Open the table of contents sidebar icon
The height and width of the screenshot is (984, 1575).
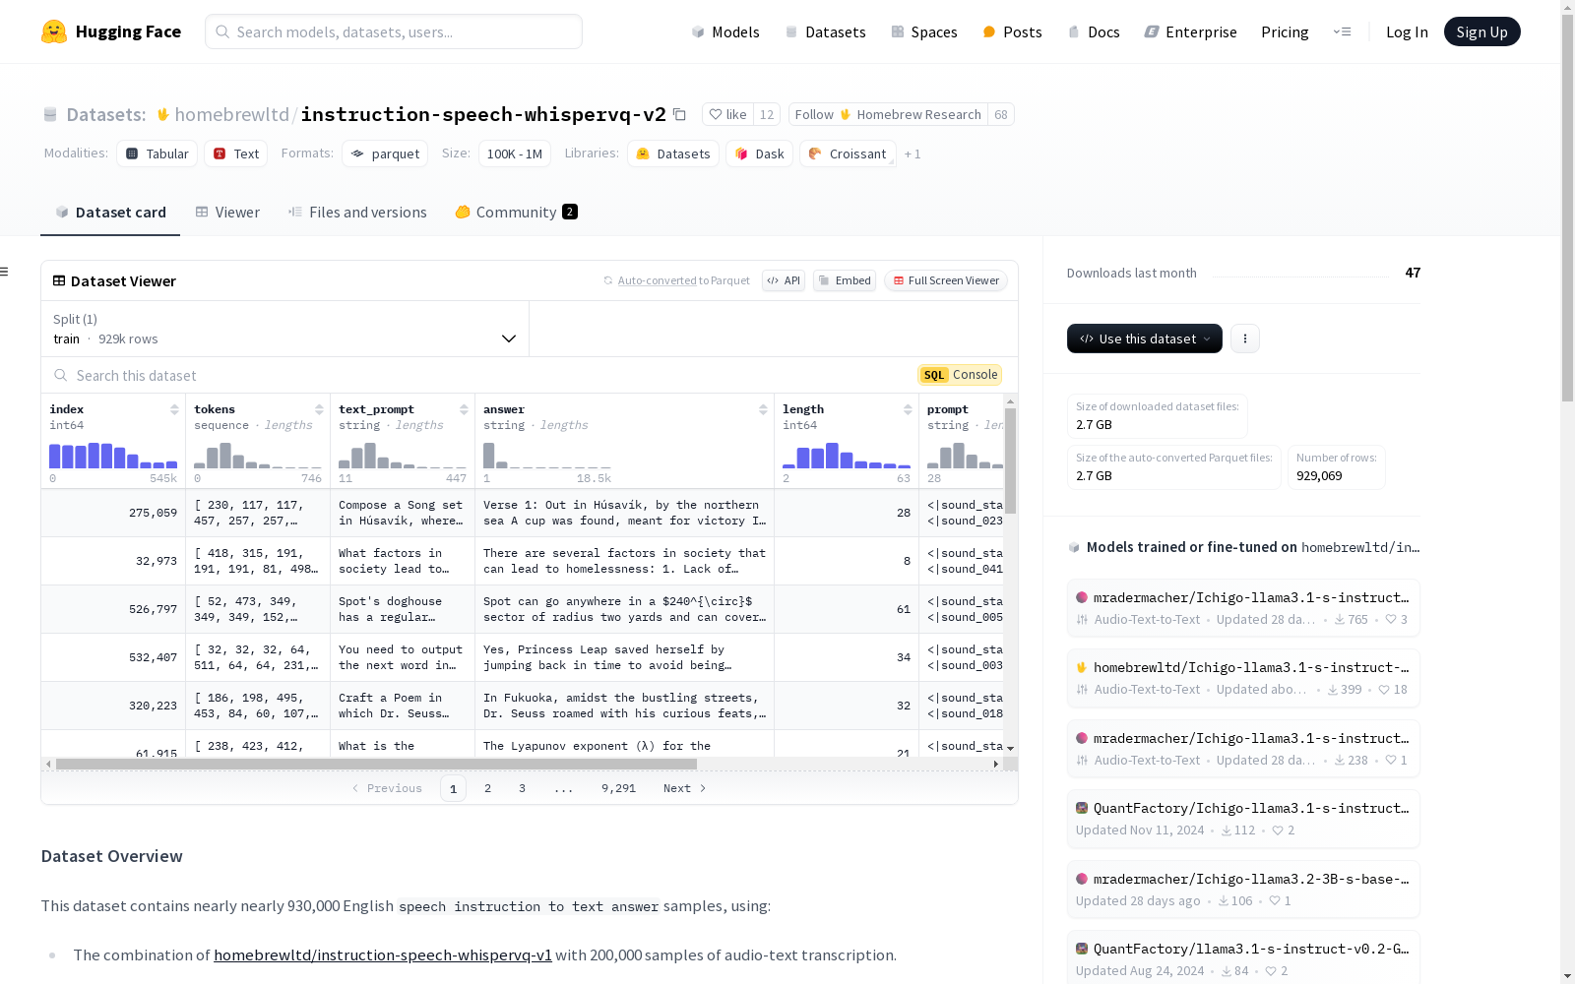(x=5, y=272)
